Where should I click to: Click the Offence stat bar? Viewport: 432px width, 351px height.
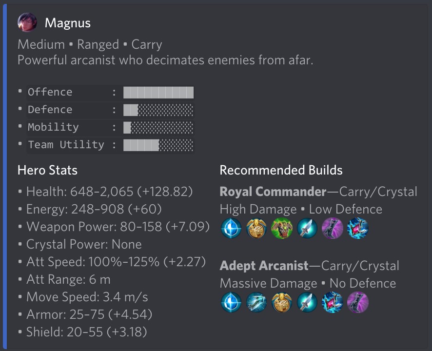[158, 92]
